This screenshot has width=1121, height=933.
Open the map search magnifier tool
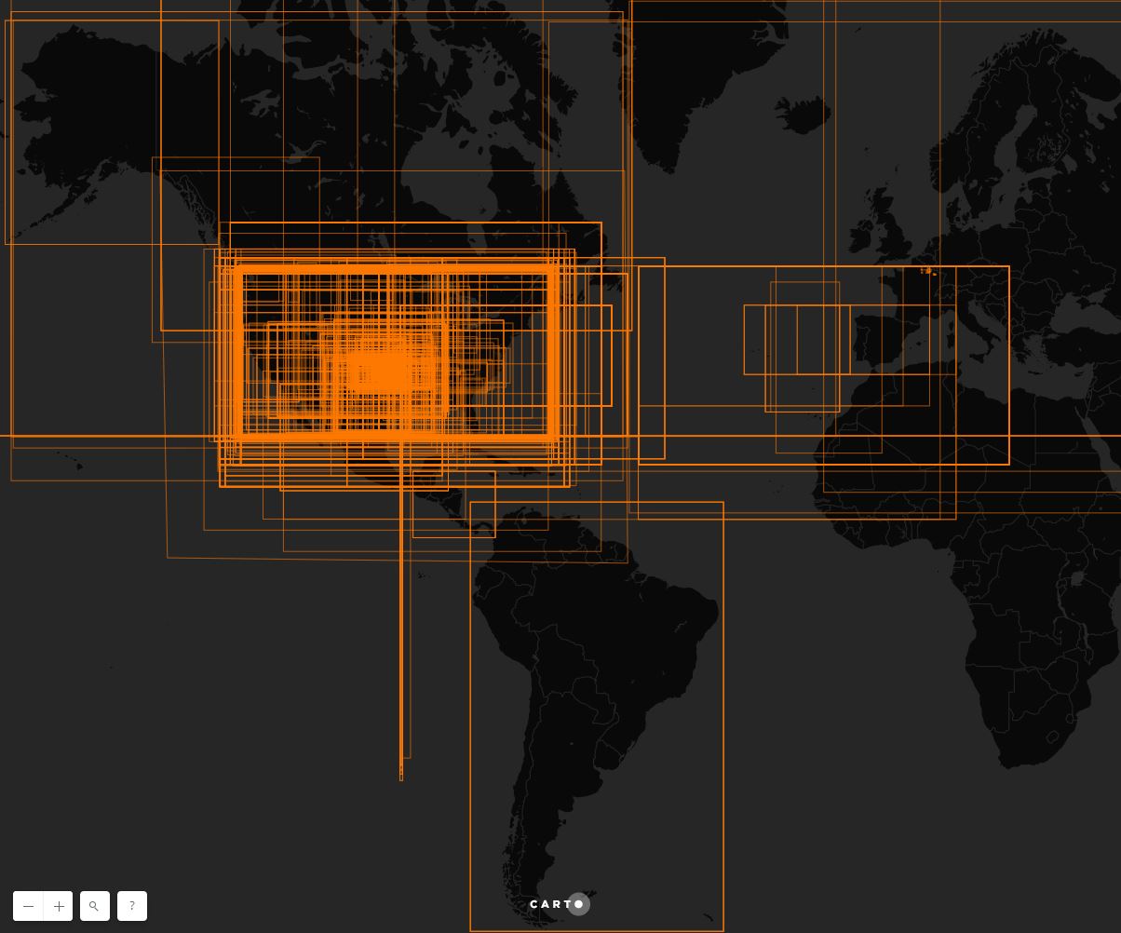click(x=94, y=906)
